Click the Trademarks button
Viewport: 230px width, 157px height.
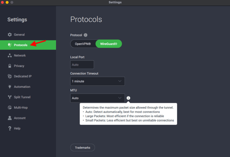82,147
